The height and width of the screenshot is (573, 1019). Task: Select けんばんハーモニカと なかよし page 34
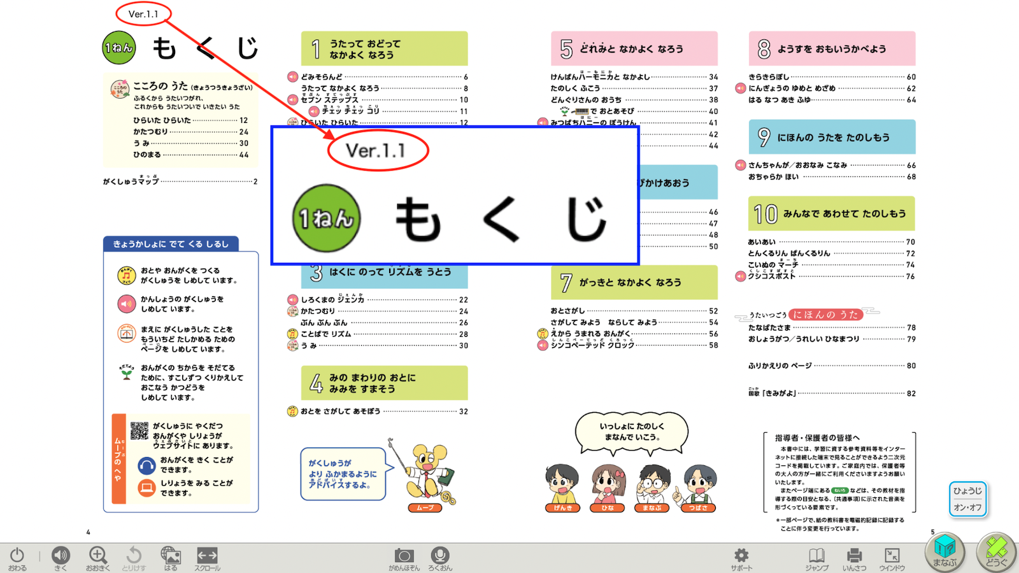tap(634, 77)
